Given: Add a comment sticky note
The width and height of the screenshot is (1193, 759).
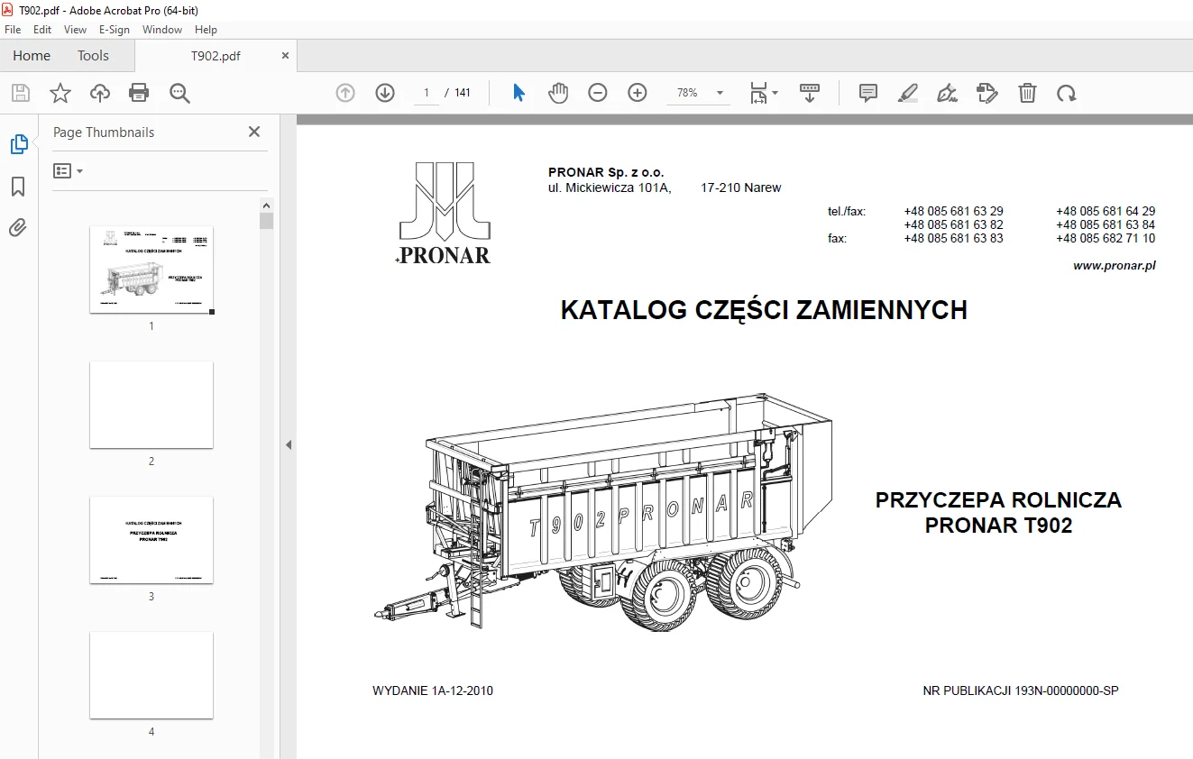Looking at the screenshot, I should pyautogui.click(x=868, y=93).
